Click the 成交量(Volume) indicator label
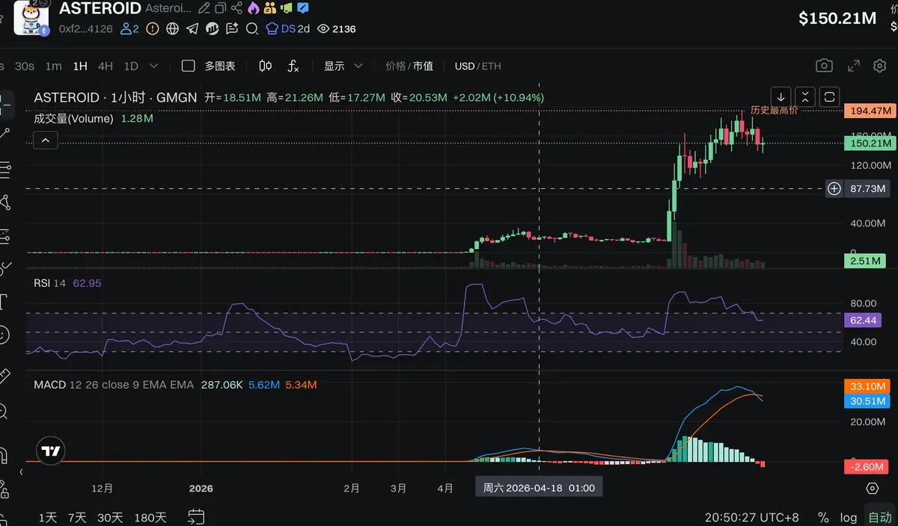This screenshot has width=898, height=526. coord(73,118)
